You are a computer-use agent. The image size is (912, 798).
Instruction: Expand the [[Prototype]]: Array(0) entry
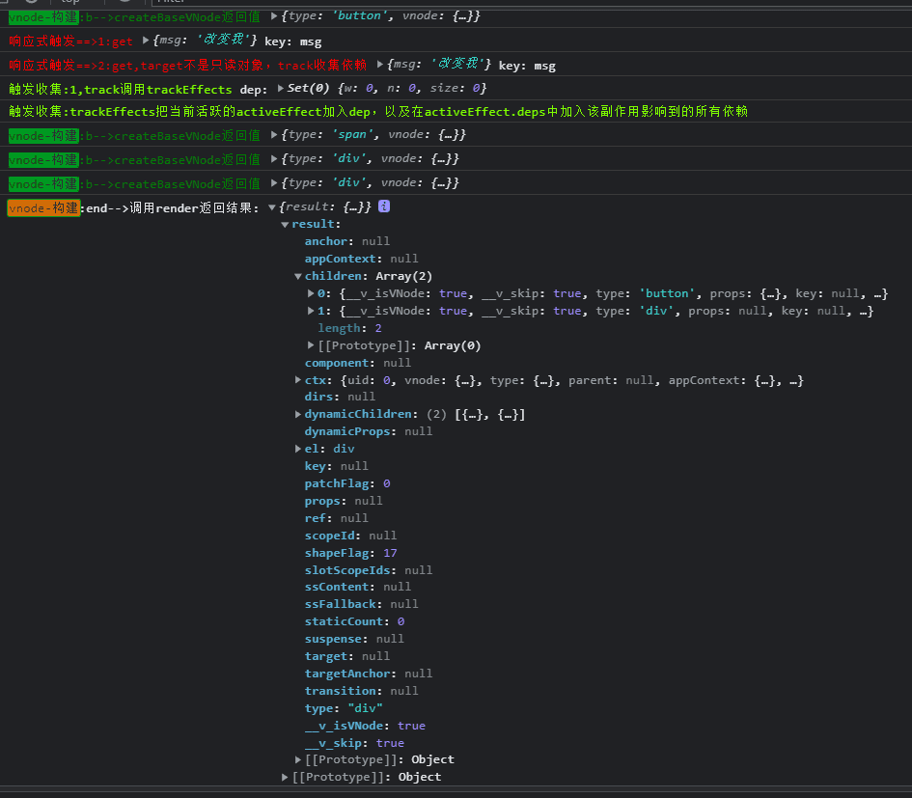coord(311,345)
